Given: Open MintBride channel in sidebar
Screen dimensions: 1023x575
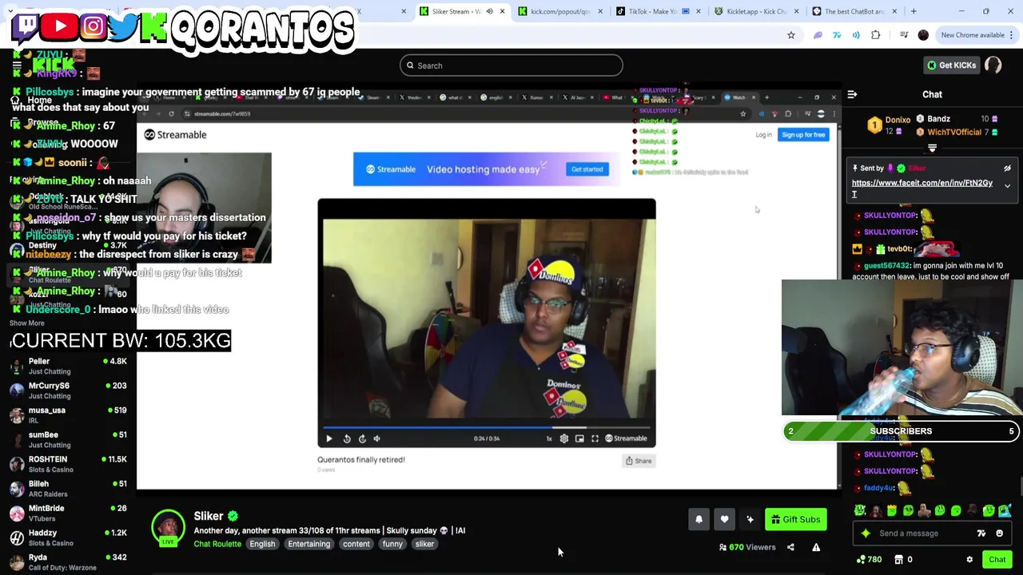Looking at the screenshot, I should point(68,514).
